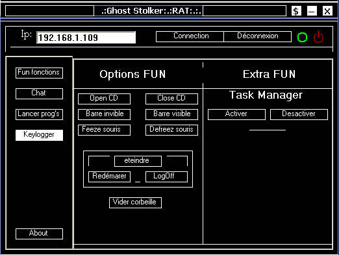This screenshot has width=339, height=255.
Task: Open the Fun fonctions section
Action: (x=39, y=73)
